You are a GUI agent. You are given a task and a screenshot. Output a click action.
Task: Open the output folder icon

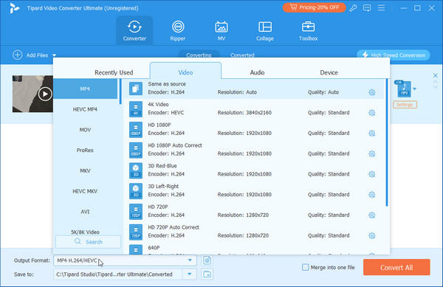click(x=207, y=274)
